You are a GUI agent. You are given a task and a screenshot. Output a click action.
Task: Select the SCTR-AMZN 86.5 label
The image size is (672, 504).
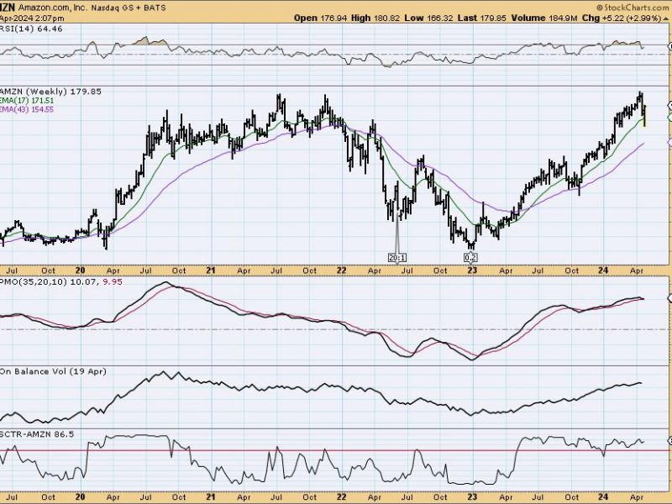(37, 434)
